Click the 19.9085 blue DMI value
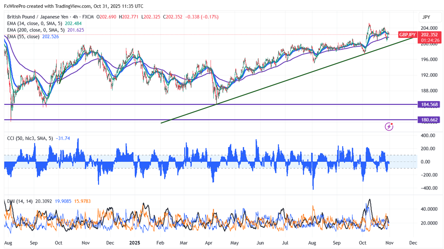The width and height of the screenshot is (444, 249). (63, 201)
